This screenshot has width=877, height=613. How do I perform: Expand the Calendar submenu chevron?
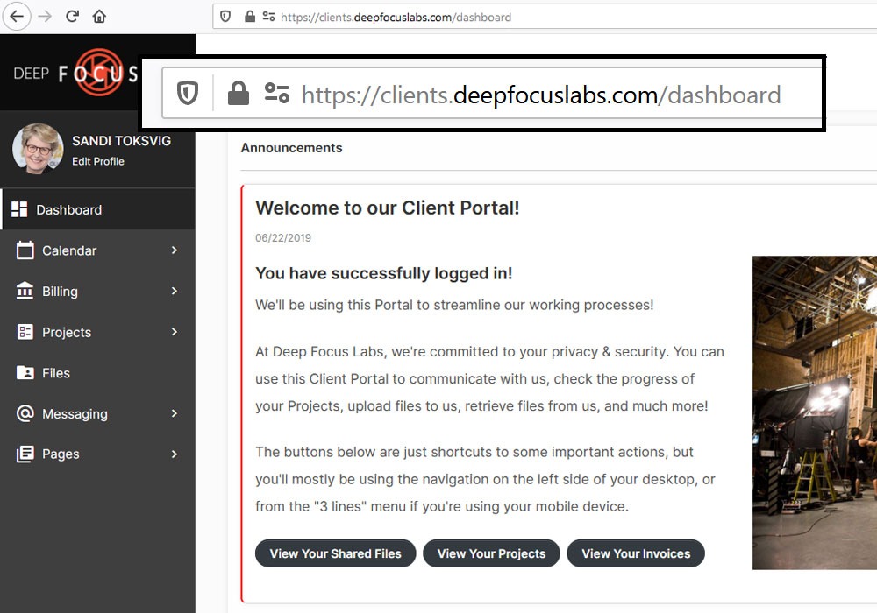(x=175, y=250)
